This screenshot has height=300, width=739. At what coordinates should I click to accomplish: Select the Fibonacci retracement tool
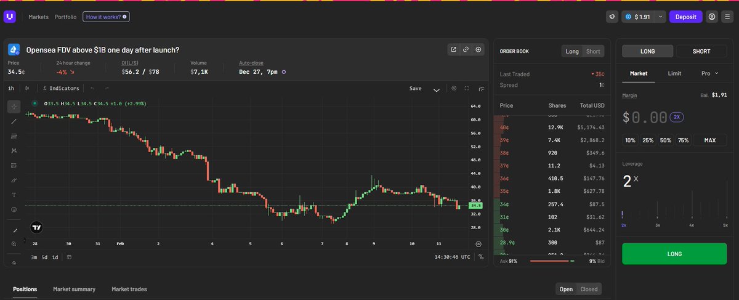[x=14, y=136]
